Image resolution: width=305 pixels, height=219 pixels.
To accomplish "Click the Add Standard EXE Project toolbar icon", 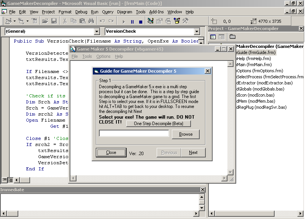I will tap(8, 21).
